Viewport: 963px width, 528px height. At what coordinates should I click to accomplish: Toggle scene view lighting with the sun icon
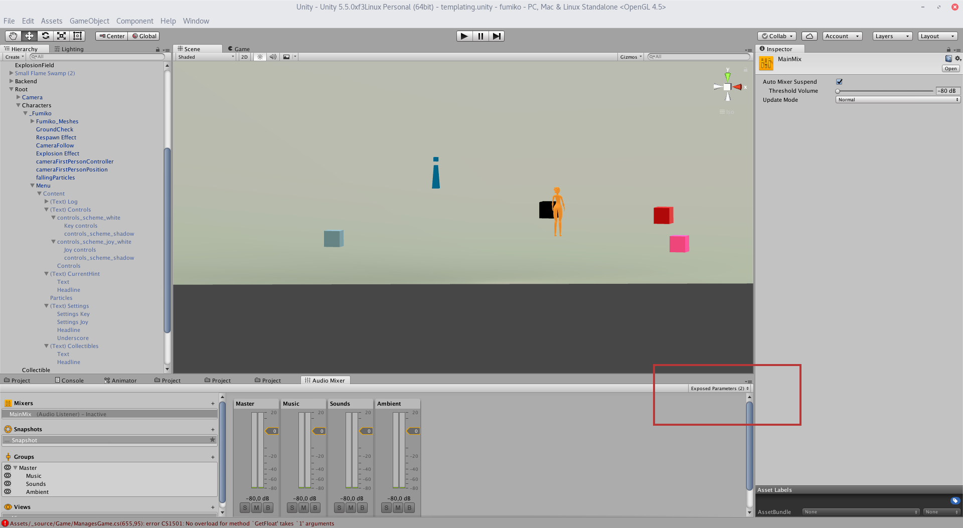[260, 57]
